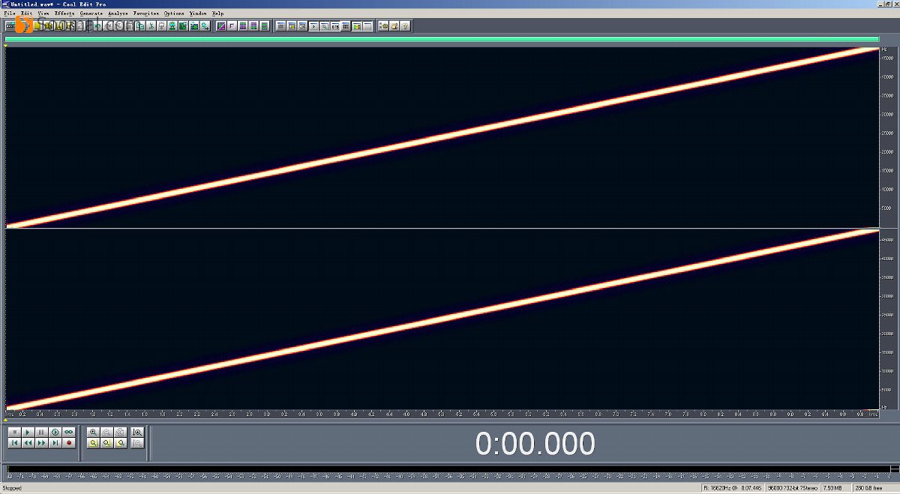Image resolution: width=900 pixels, height=494 pixels.
Task: Open the Options menu
Action: [x=174, y=13]
